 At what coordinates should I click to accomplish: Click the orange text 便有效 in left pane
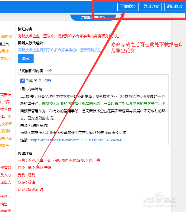pyautogui.click(x=6, y=168)
